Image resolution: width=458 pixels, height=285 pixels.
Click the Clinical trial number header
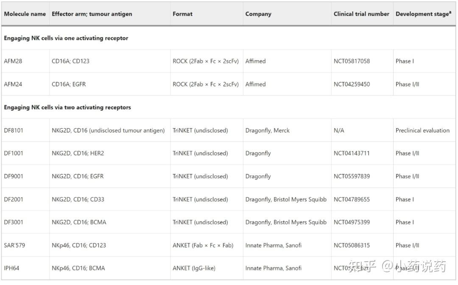361,14
